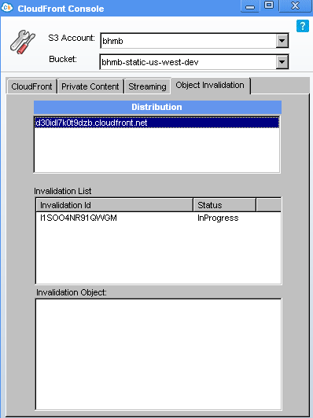Click the CloudFront Console title bar cloud icon
This screenshot has height=418, width=313.
[x=7, y=8]
